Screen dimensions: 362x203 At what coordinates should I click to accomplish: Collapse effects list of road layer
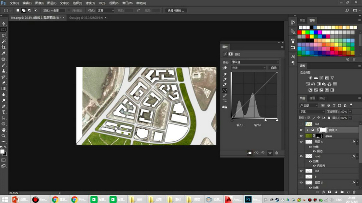coord(357,157)
